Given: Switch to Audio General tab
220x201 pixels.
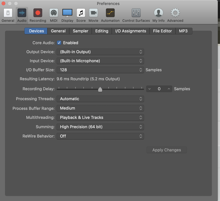Looking at the screenshot, I should (58, 31).
